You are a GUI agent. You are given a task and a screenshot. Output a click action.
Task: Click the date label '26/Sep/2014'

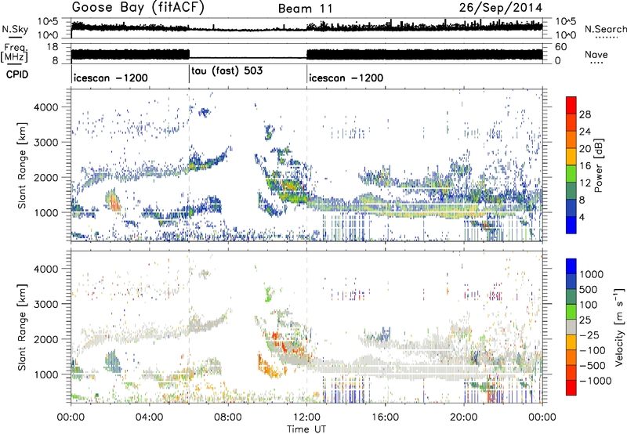(501, 8)
